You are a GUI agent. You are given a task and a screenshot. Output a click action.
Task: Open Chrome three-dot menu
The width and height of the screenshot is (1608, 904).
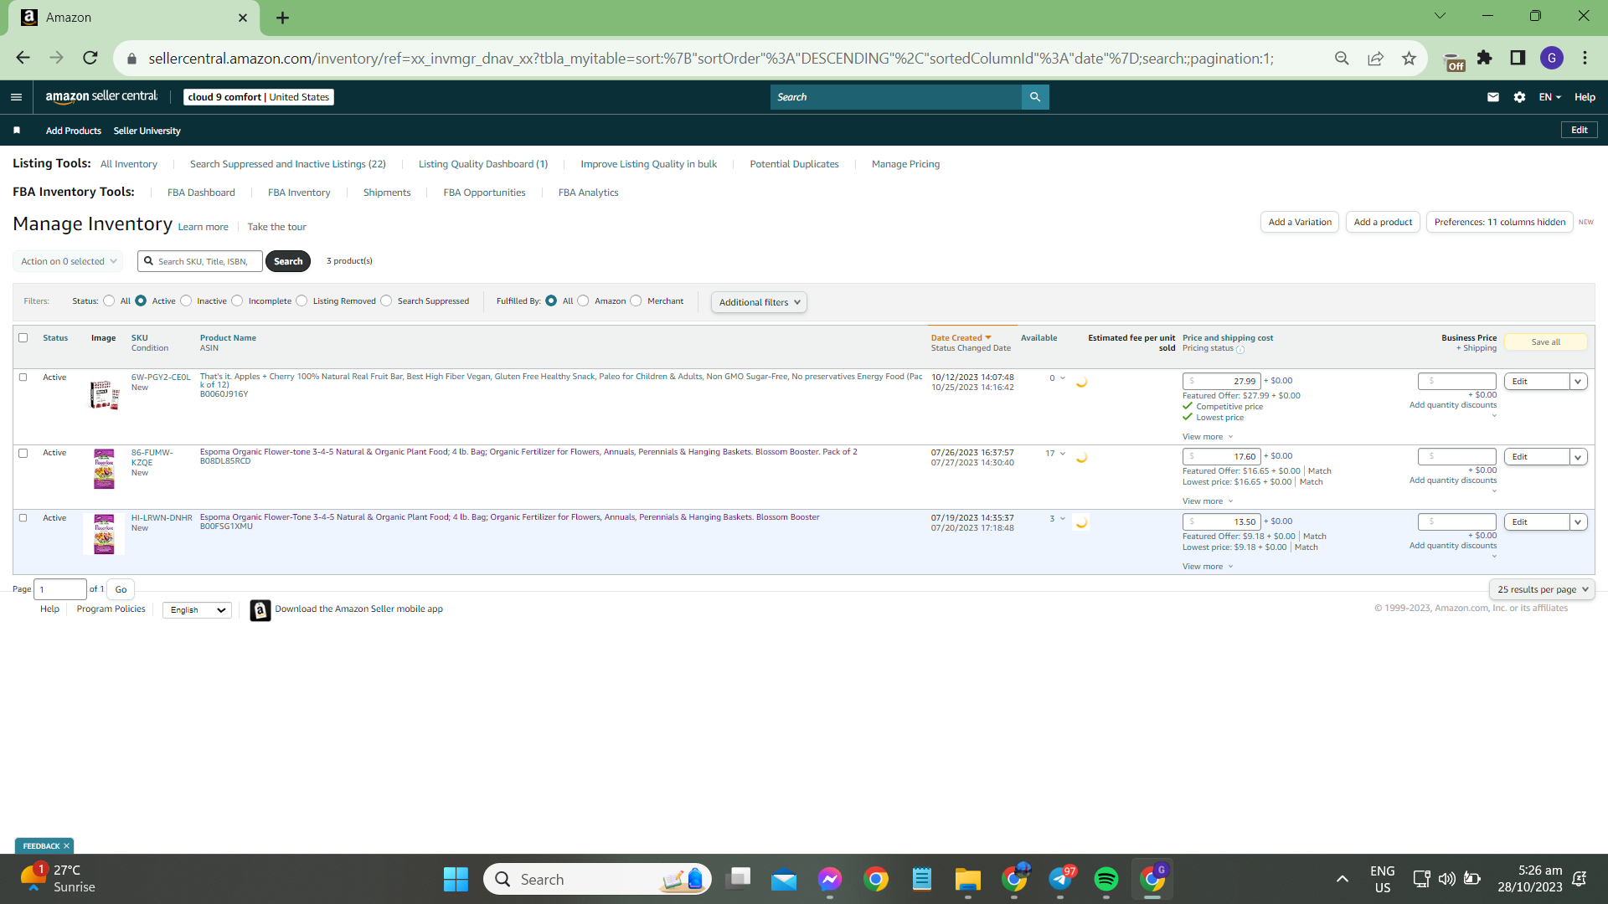pyautogui.click(x=1585, y=58)
